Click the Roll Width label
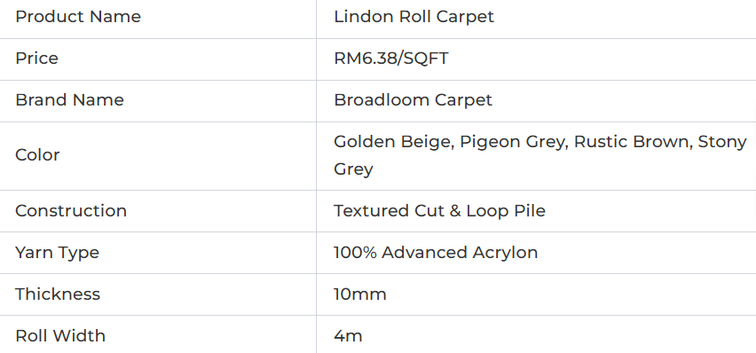756x353 pixels. 60,335
